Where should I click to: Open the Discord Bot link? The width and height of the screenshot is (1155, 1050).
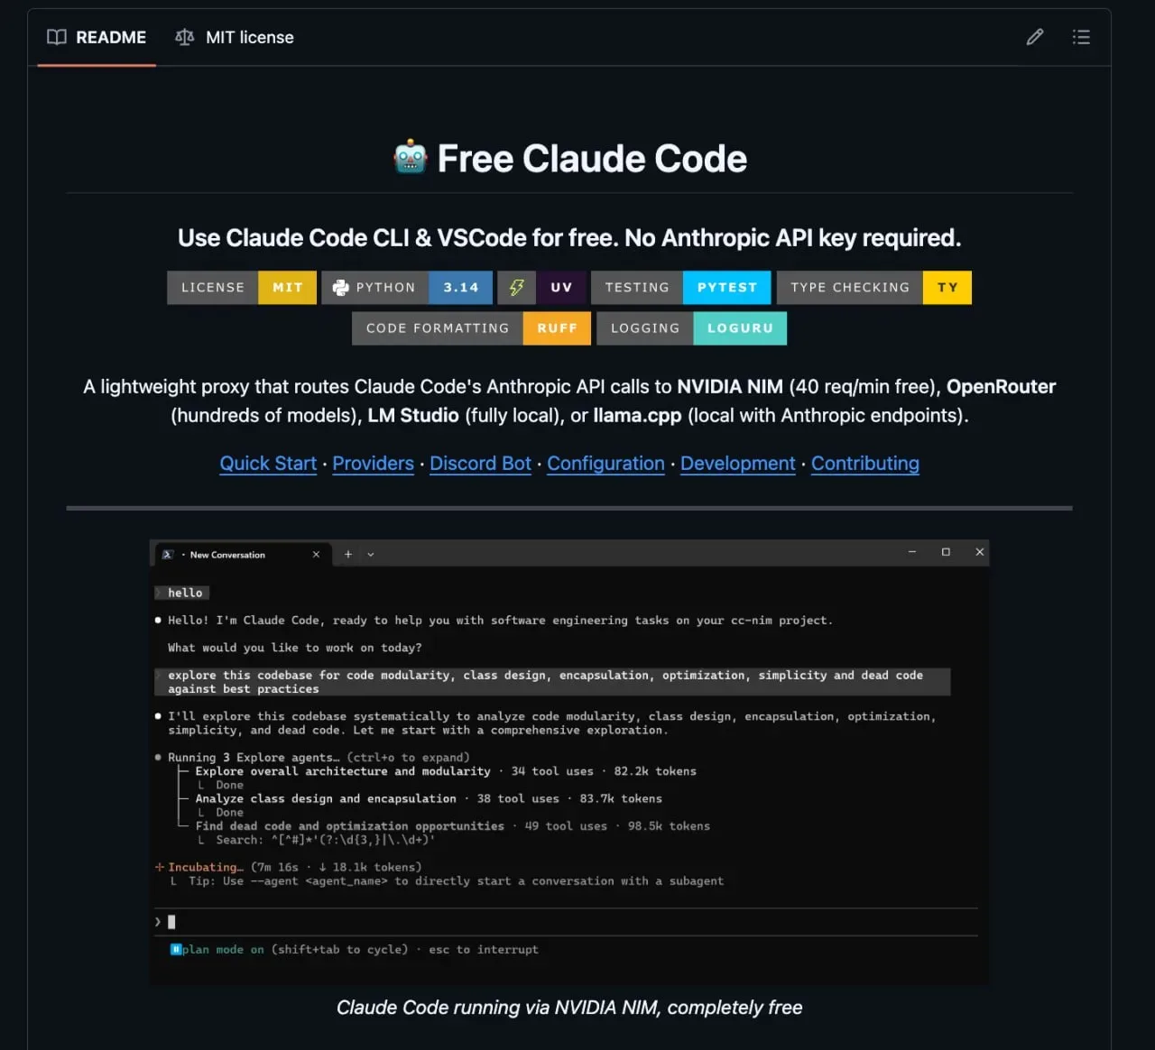click(x=480, y=464)
